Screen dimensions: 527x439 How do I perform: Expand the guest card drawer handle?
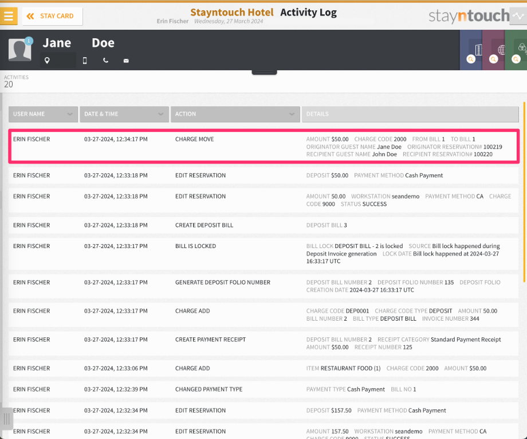264,73
